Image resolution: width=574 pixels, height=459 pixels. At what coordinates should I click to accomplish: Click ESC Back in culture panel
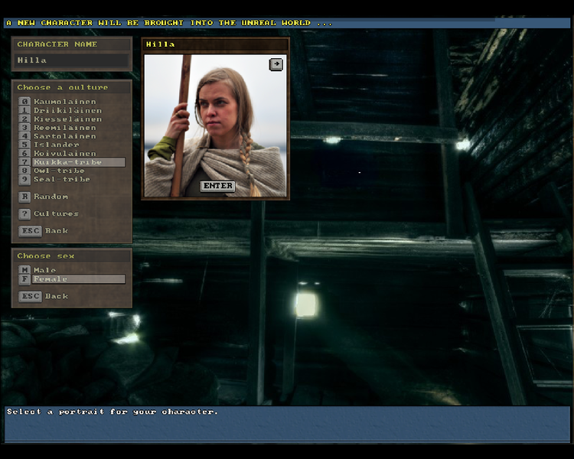[30, 231]
